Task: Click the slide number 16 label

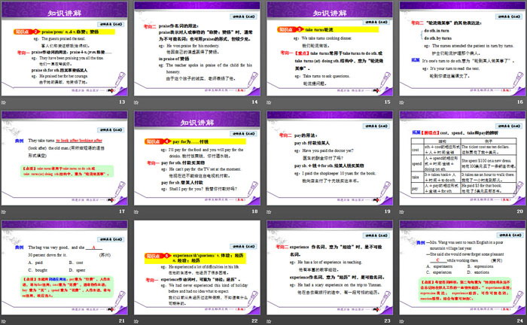Action: (x=520, y=102)
